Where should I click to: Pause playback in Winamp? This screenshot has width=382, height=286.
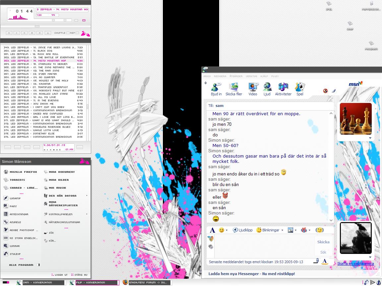[x=24, y=33]
